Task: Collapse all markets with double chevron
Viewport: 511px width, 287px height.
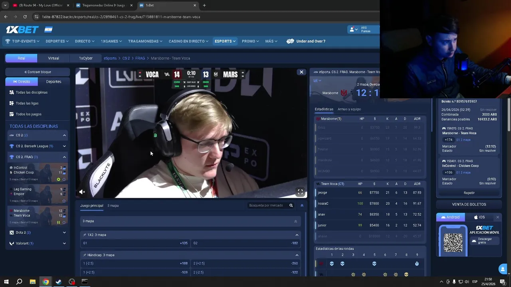Action: 302,206
